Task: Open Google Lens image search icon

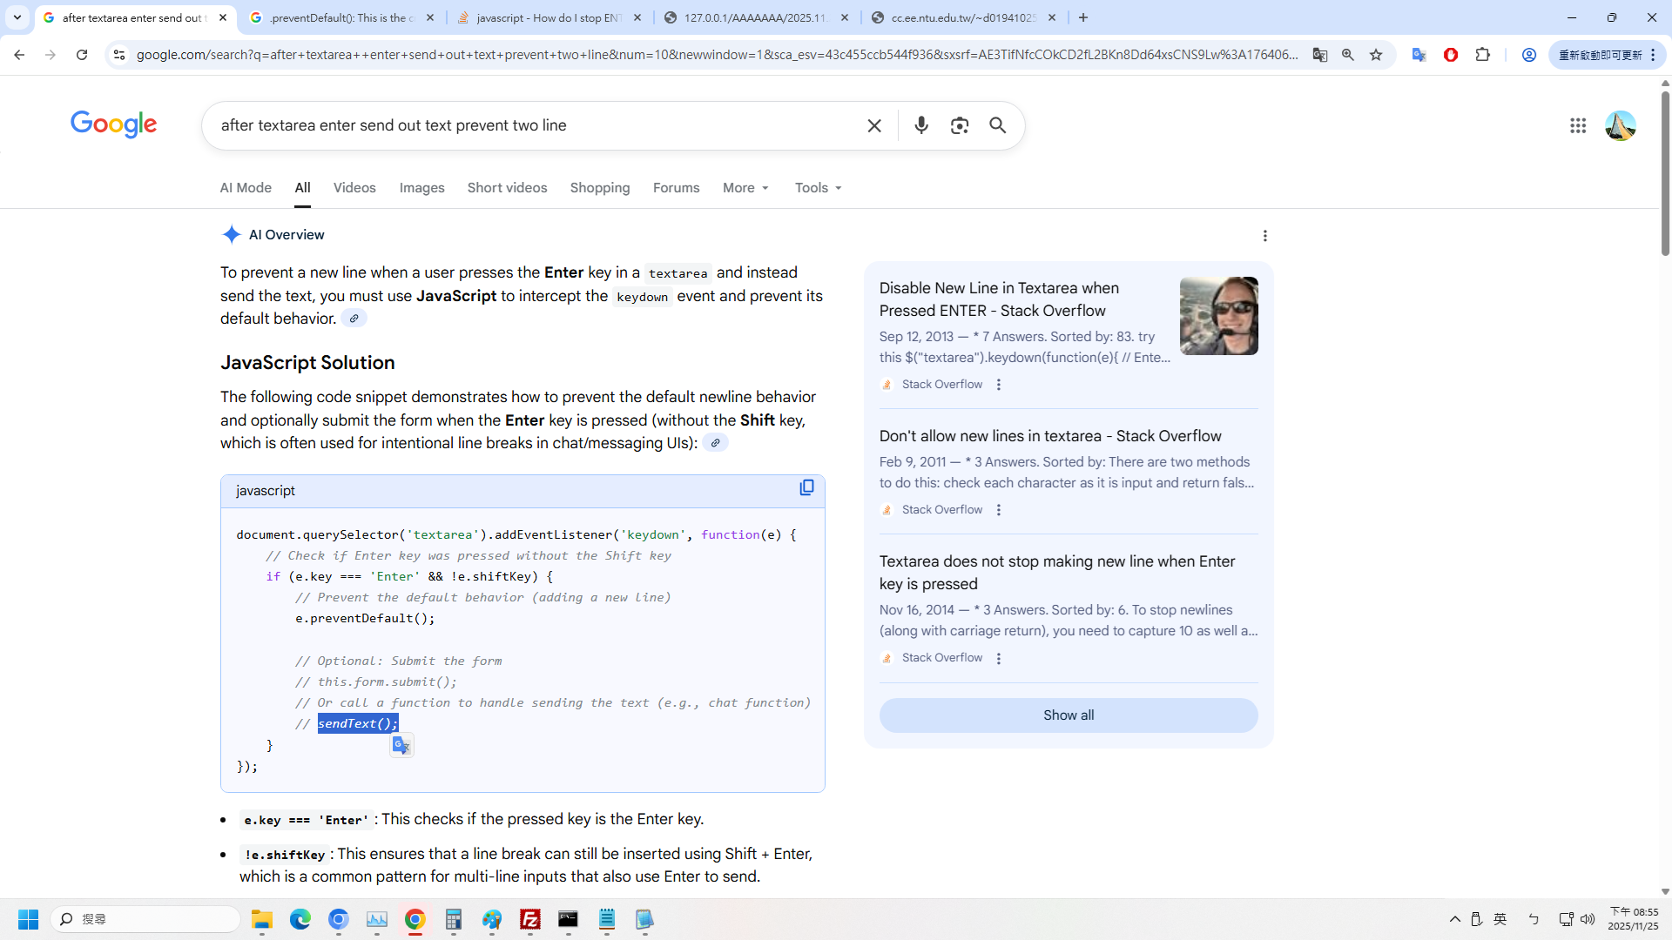Action: (x=960, y=125)
